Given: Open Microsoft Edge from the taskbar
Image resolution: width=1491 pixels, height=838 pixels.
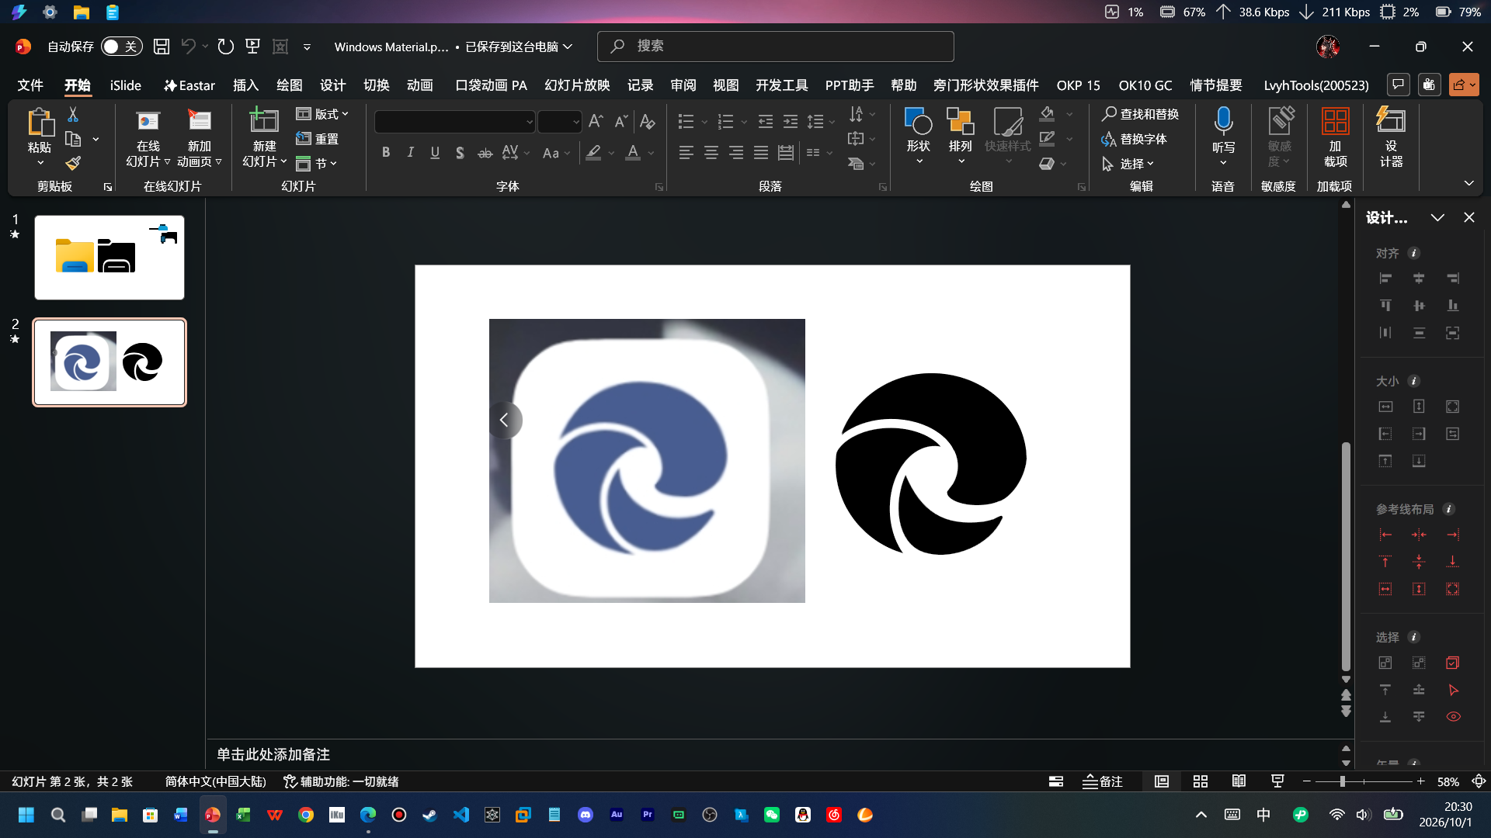Looking at the screenshot, I should [x=367, y=815].
